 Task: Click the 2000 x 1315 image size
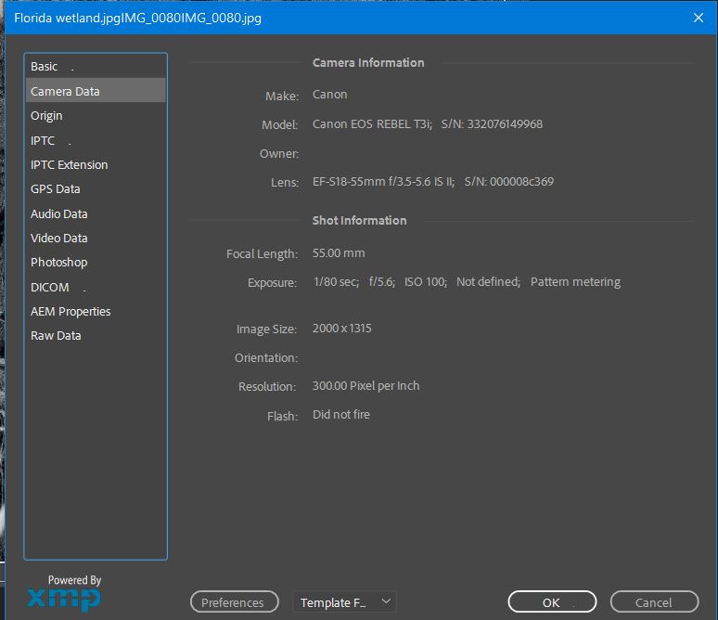pos(342,329)
